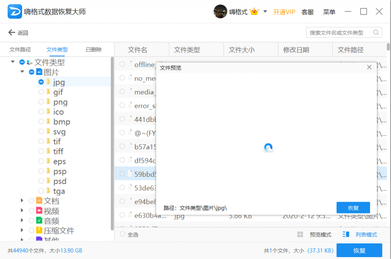
Task: Switch to the 文件路径 tab
Action: (x=20, y=49)
